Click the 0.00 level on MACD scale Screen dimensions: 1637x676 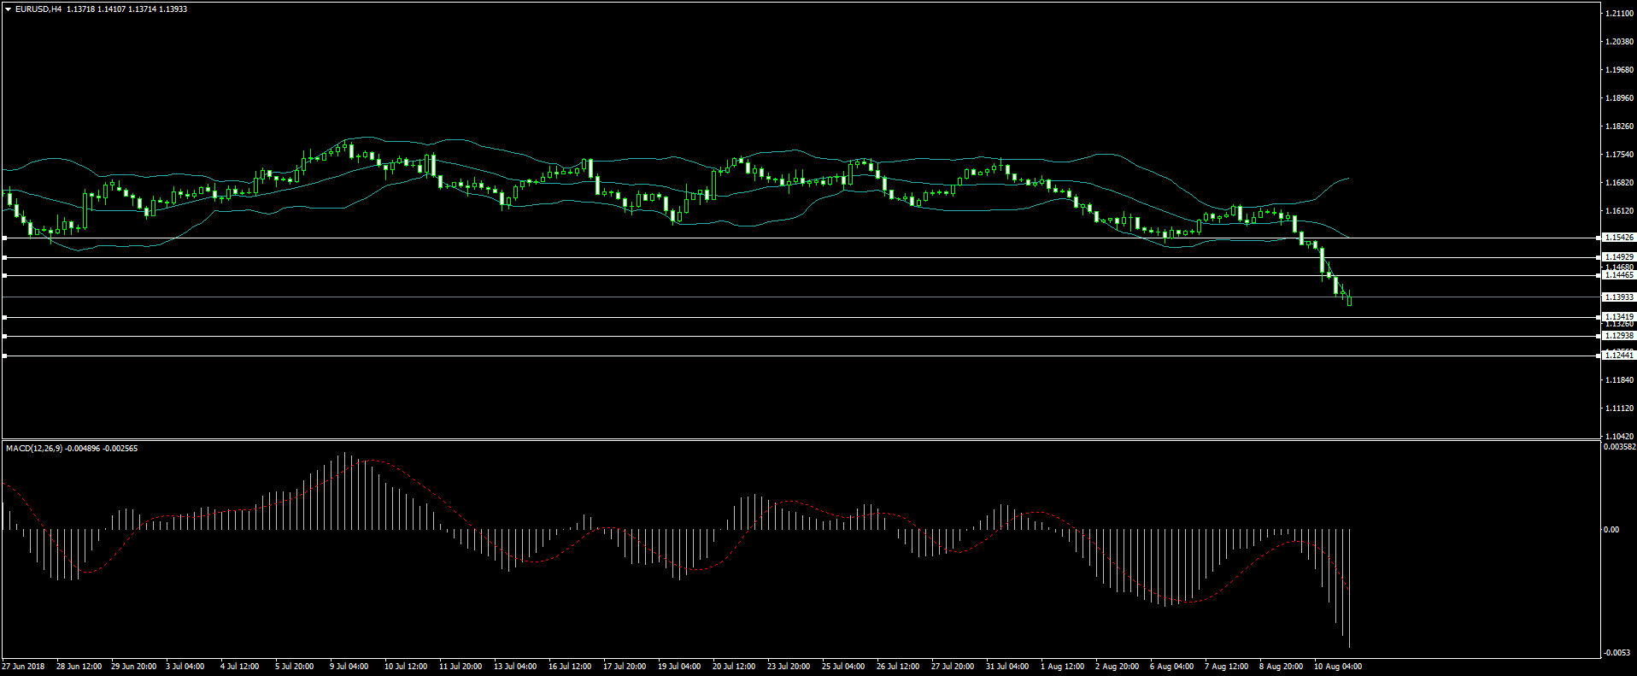(1611, 530)
